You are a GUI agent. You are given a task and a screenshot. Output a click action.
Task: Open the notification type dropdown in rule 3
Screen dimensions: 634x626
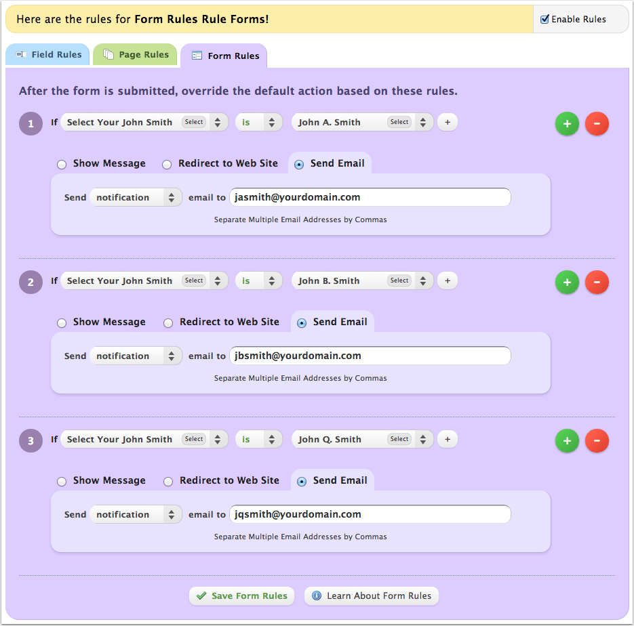click(136, 514)
